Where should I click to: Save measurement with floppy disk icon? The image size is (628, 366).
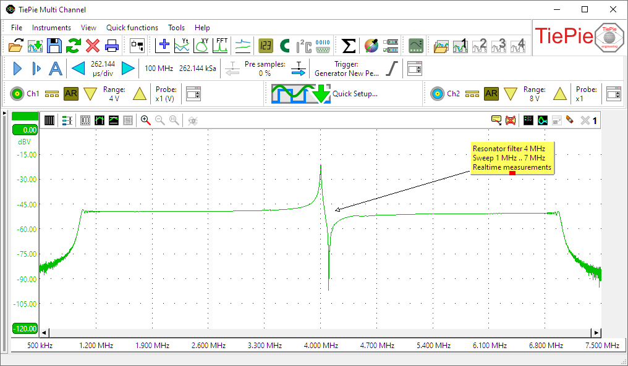[54, 45]
